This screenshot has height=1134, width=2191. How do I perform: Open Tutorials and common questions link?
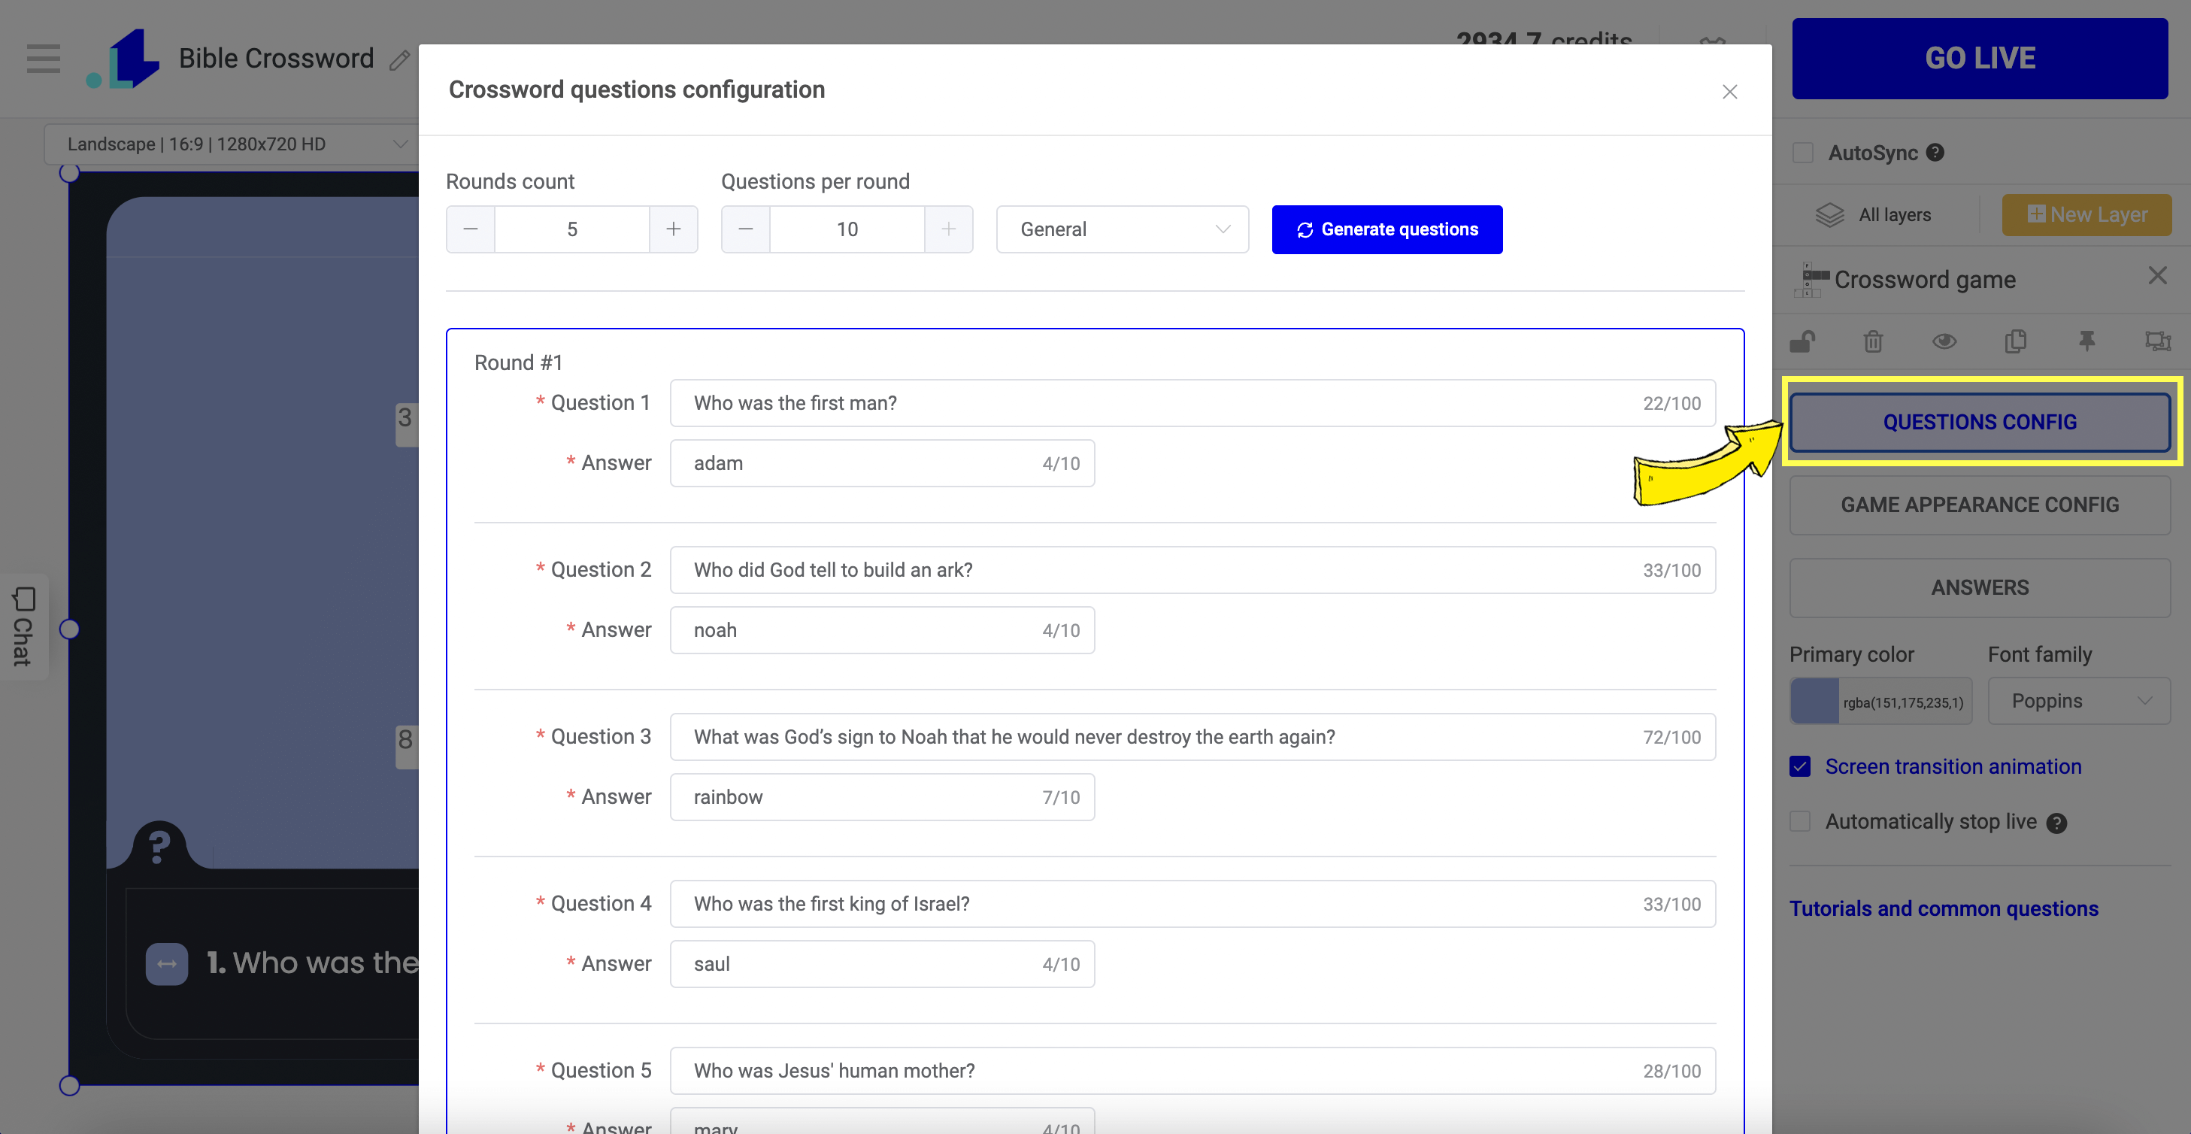pos(1944,908)
